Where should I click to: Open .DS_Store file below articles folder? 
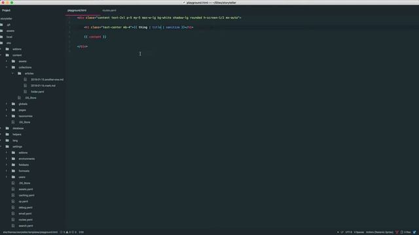(x=31, y=98)
